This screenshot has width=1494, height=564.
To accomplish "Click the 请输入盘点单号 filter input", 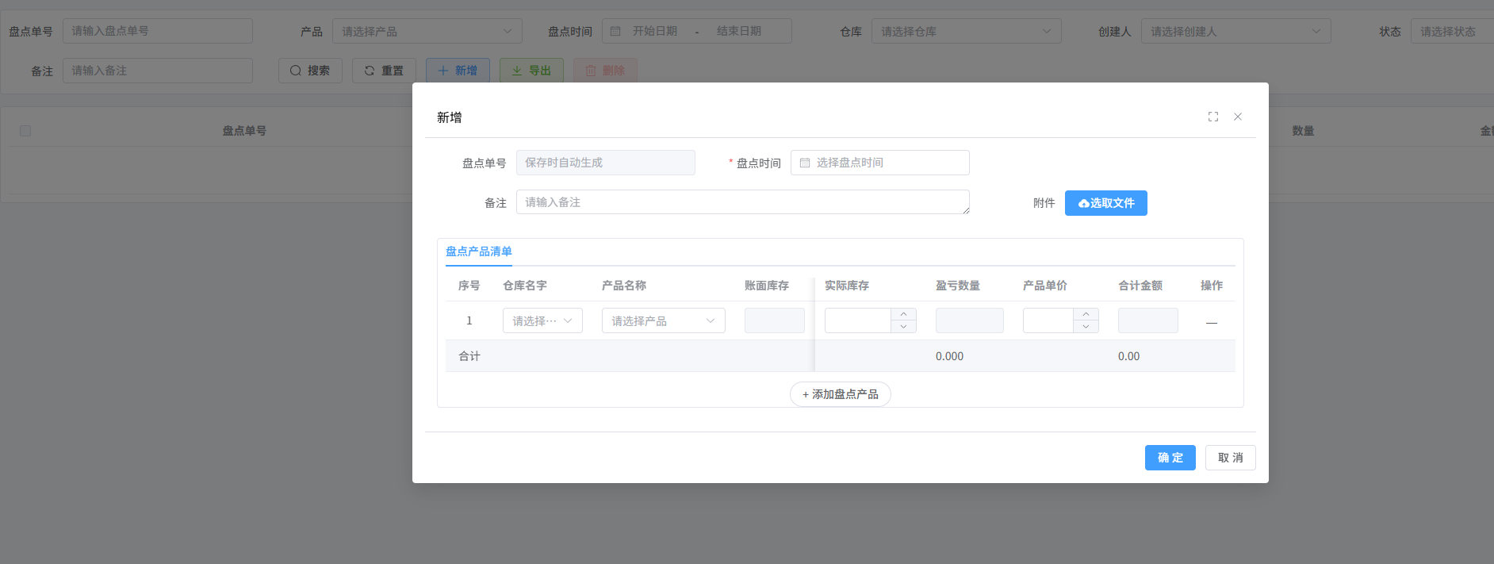I will click(x=158, y=31).
